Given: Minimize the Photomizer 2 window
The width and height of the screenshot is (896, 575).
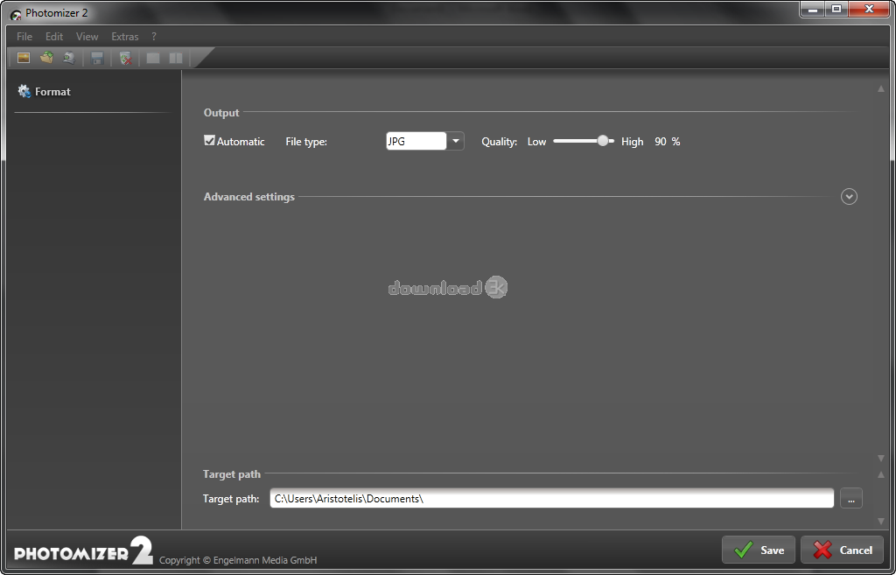Looking at the screenshot, I should (813, 9).
